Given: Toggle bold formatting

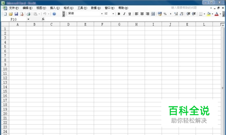Looking at the screenshot, I should coord(119,14).
